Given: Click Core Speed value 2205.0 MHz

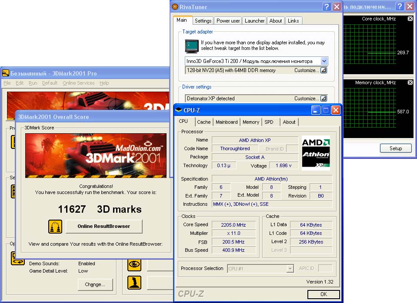Looking at the screenshot, I should coord(234,225).
